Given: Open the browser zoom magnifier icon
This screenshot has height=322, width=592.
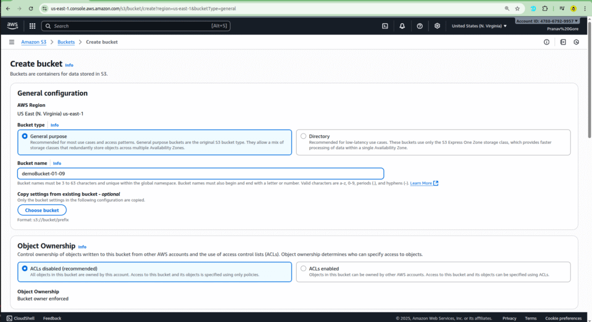Looking at the screenshot, I should click(x=506, y=8).
